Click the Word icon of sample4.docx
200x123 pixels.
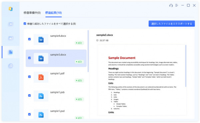coord(41,40)
